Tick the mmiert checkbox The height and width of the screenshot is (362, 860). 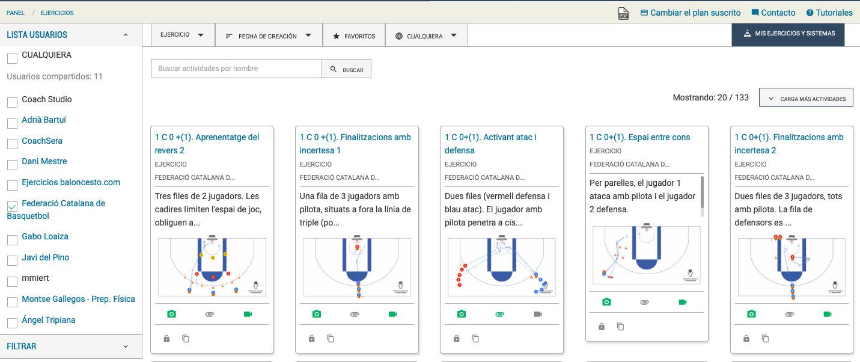(x=12, y=281)
